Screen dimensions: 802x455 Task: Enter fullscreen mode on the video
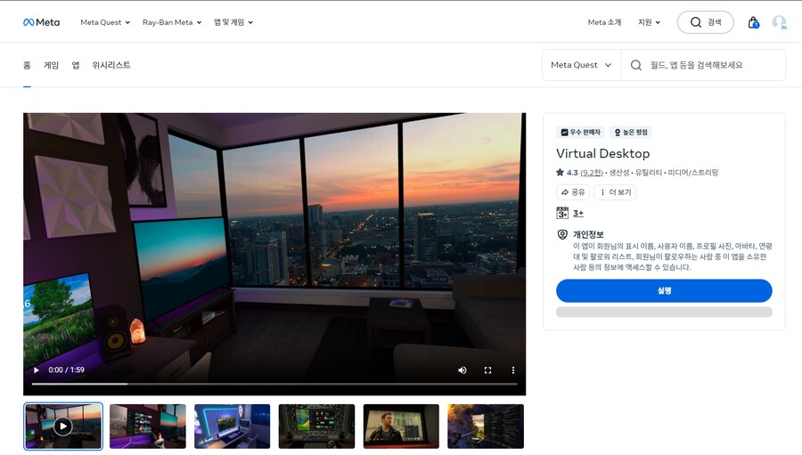click(x=487, y=370)
